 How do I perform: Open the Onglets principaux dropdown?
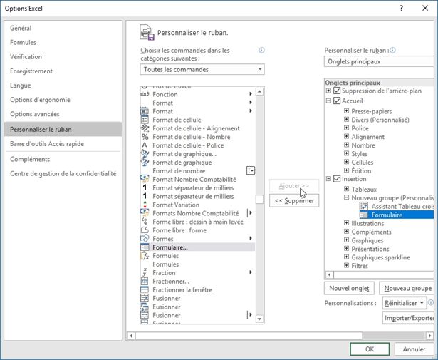pos(379,61)
